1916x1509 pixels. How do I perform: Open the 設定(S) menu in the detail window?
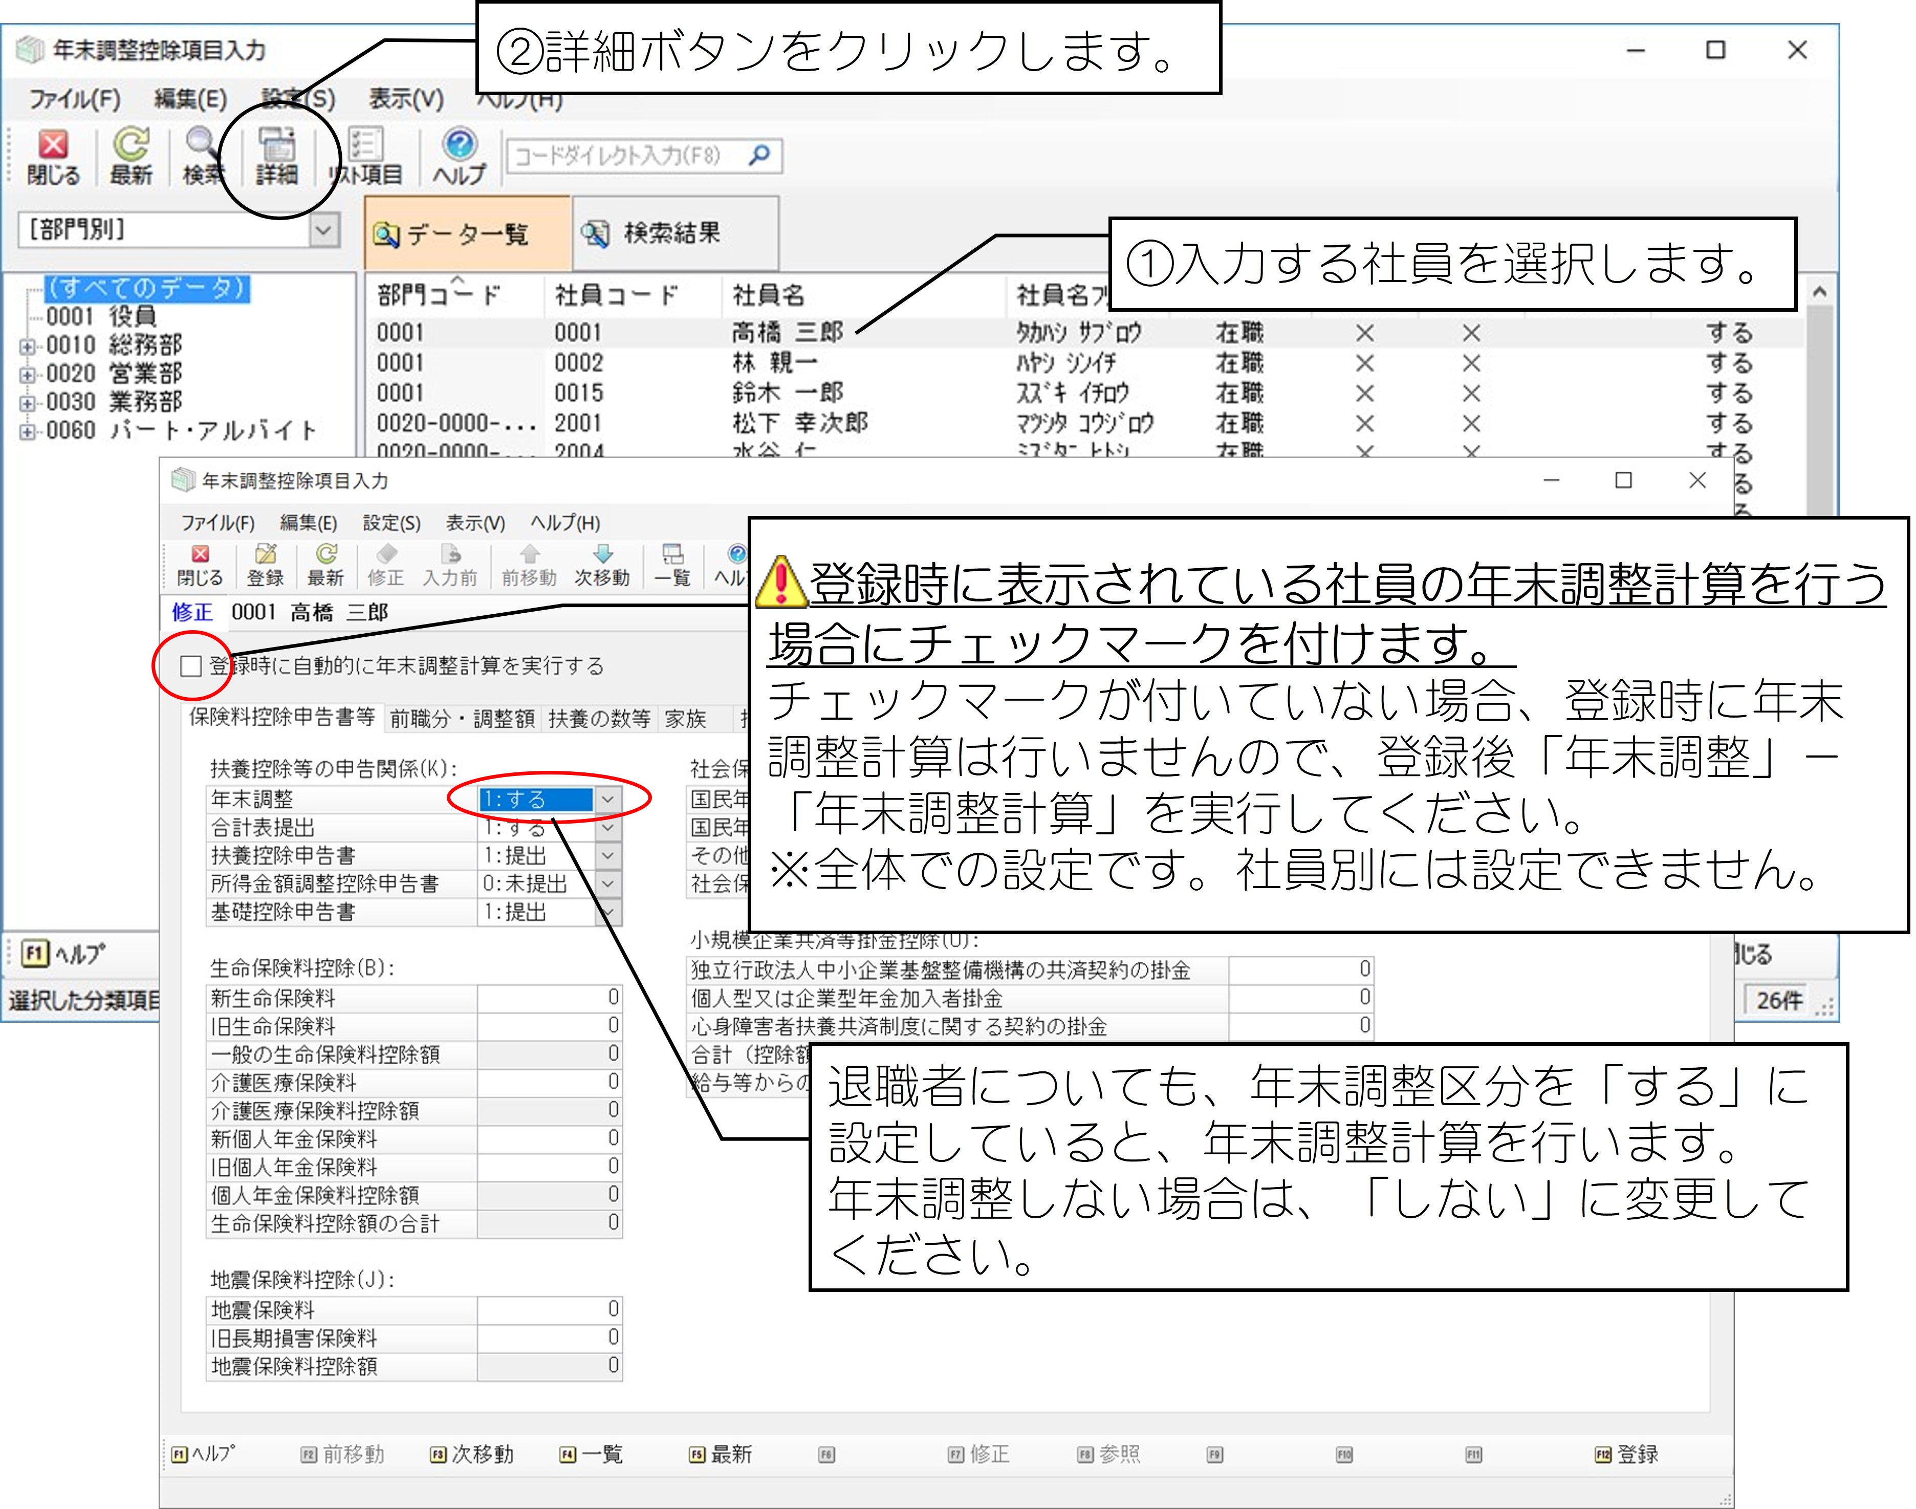coord(391,523)
